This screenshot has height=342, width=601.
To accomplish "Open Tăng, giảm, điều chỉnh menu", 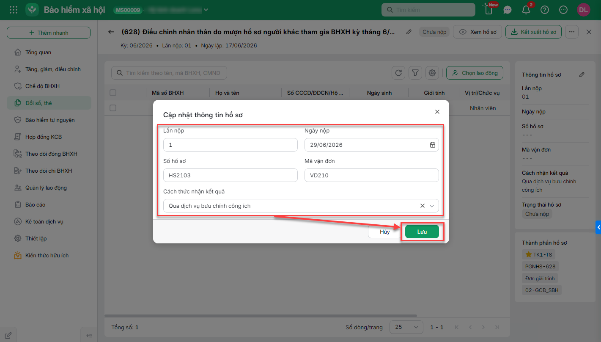I will coord(49,69).
